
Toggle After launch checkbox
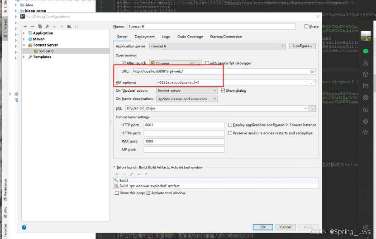(124, 63)
